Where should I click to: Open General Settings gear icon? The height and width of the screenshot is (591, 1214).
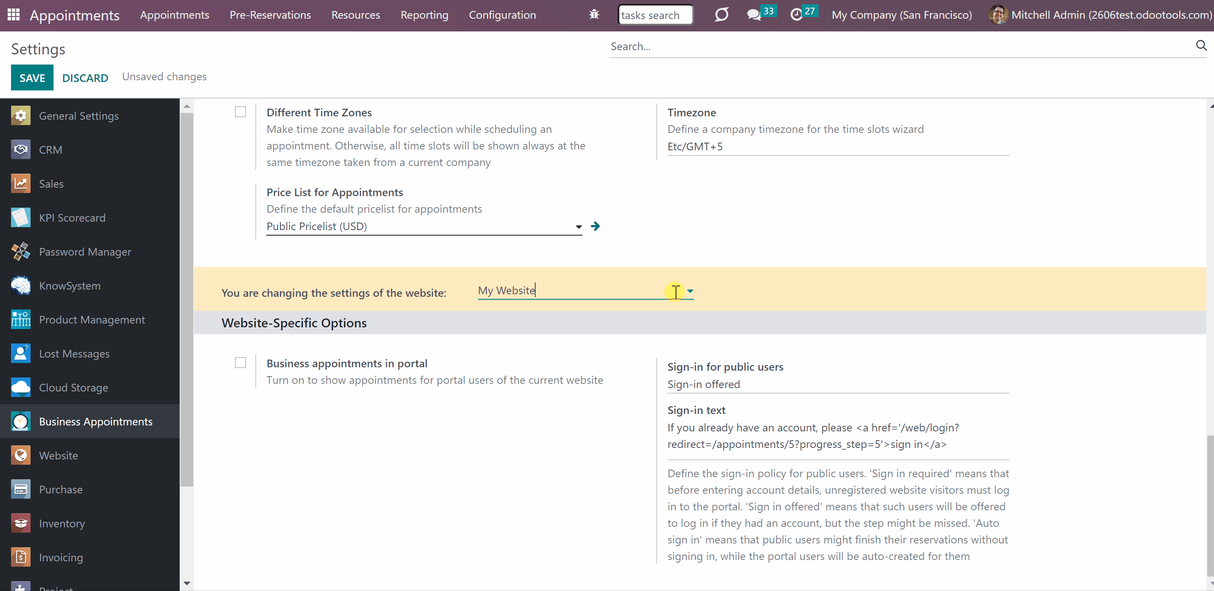[21, 116]
